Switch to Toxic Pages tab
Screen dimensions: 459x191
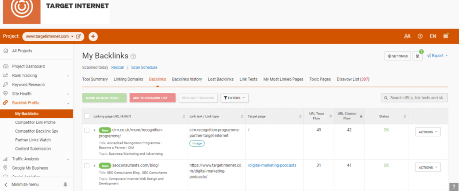pyautogui.click(x=320, y=79)
